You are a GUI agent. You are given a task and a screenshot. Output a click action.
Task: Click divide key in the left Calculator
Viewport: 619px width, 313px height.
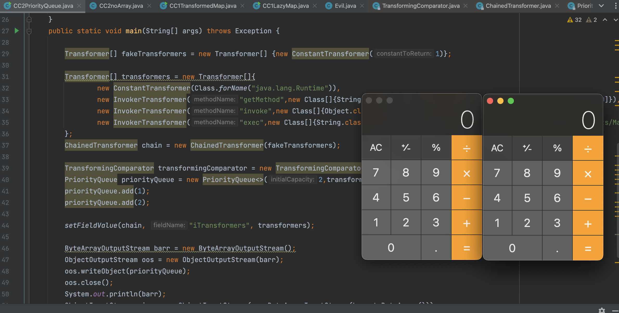click(467, 147)
